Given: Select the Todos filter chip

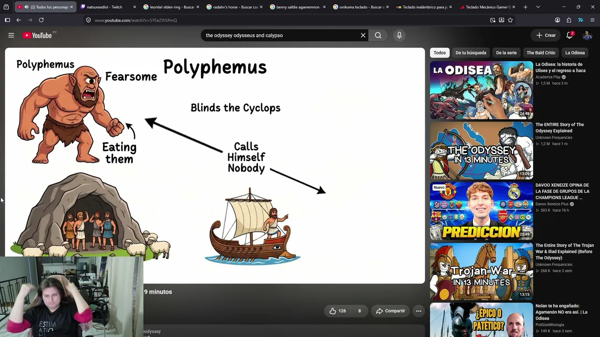Looking at the screenshot, I should 440,53.
